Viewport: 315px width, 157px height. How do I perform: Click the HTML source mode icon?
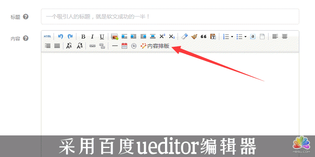tap(47, 37)
